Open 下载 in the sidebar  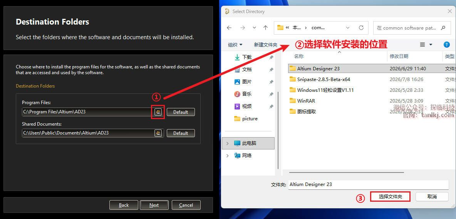click(246, 57)
